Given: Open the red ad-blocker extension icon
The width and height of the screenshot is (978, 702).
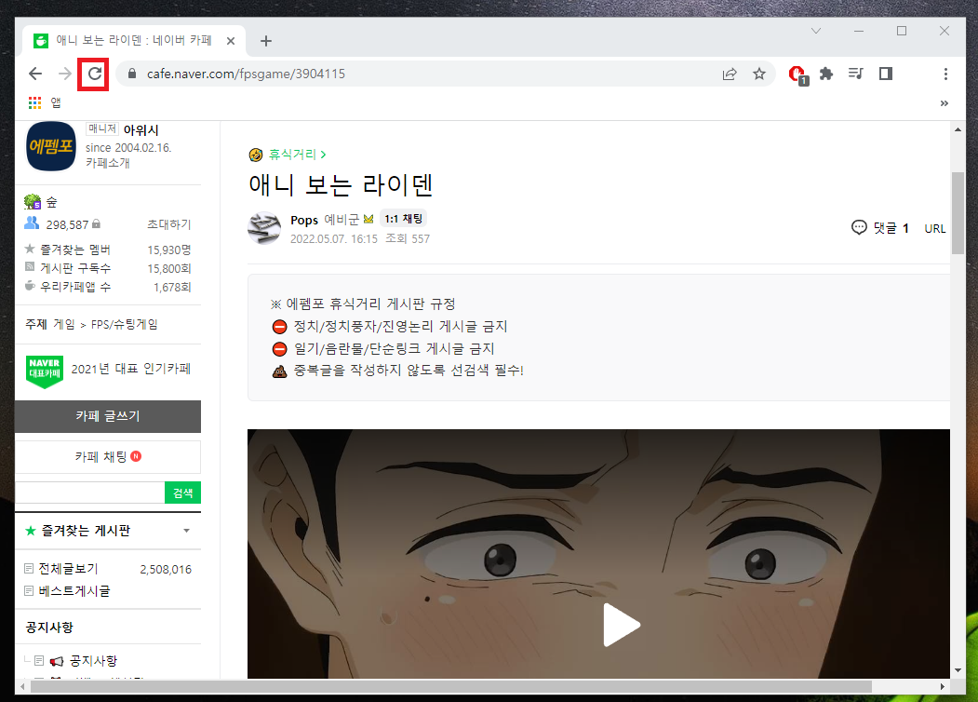Looking at the screenshot, I should 797,74.
